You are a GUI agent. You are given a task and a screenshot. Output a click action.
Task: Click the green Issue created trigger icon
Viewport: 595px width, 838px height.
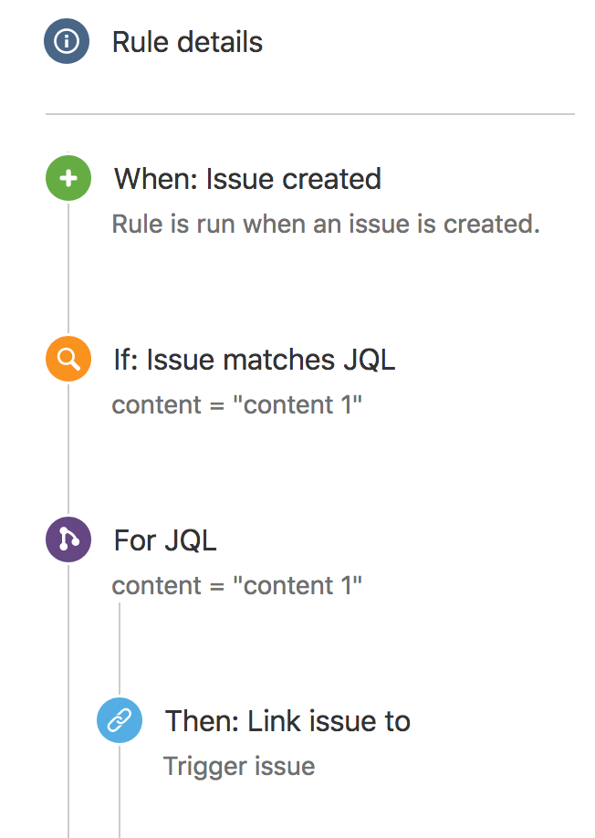pos(68,178)
